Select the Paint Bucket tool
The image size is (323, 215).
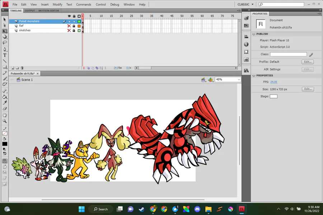(5, 97)
